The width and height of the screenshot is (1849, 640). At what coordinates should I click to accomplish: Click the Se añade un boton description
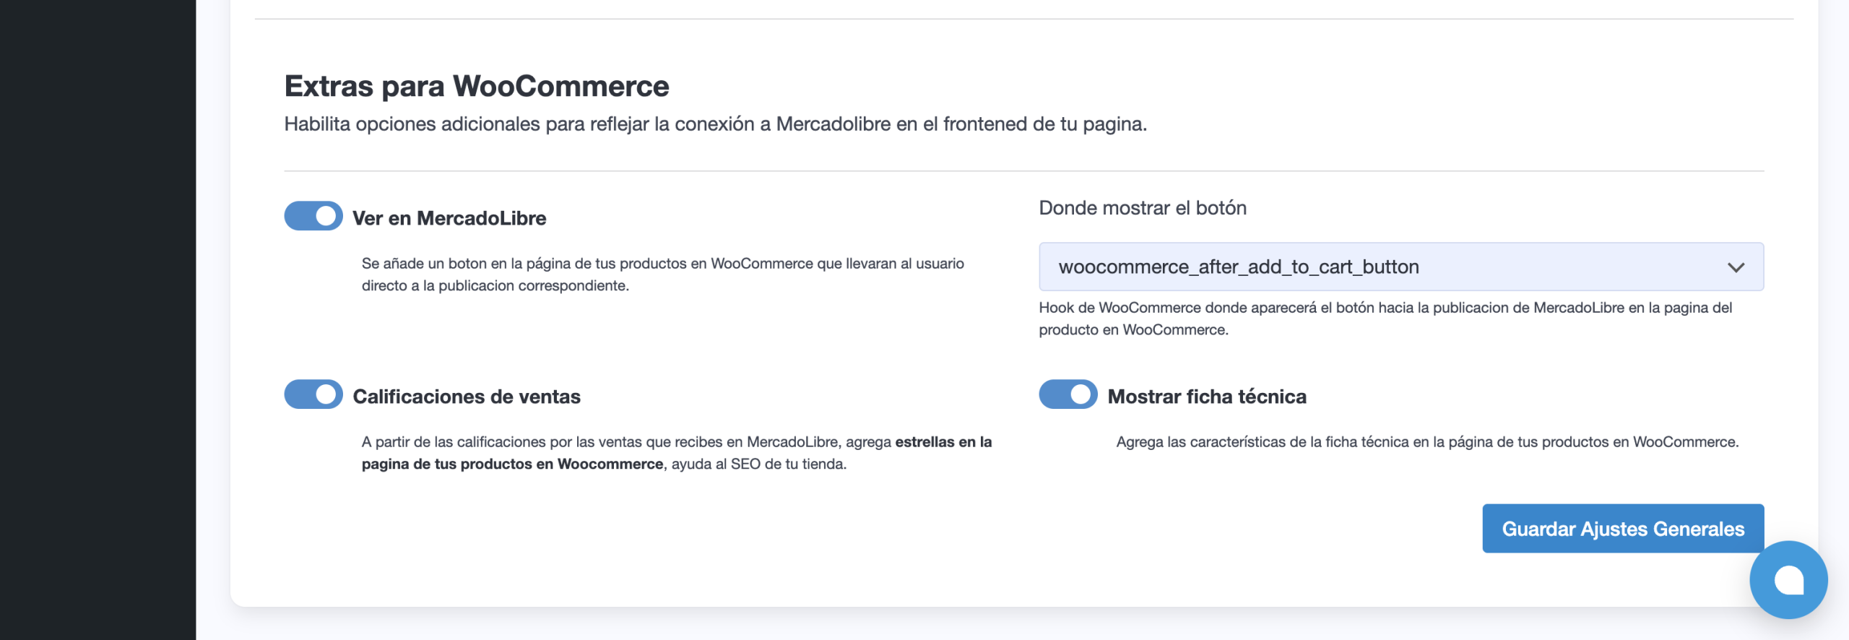(x=663, y=274)
